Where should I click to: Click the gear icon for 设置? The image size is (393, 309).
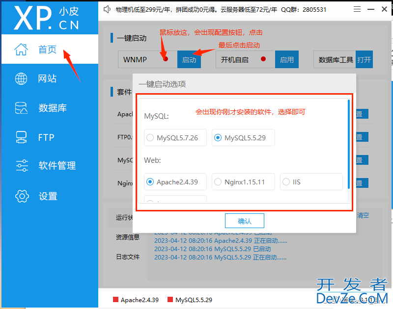tap(22, 196)
